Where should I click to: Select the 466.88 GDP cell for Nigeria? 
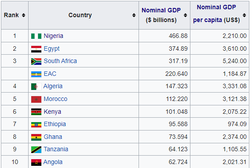(x=164, y=36)
